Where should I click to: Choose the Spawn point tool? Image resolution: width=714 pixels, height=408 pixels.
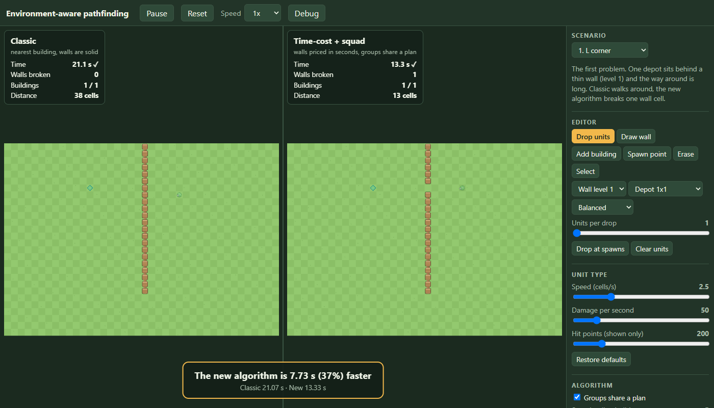click(x=647, y=154)
